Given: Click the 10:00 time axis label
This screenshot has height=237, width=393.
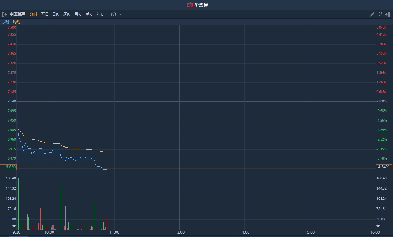Looking at the screenshot, I should coord(49,232).
